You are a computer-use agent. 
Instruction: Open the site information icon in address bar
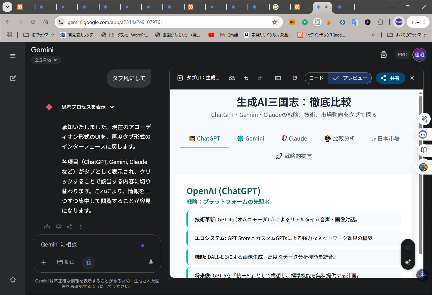[x=61, y=22]
